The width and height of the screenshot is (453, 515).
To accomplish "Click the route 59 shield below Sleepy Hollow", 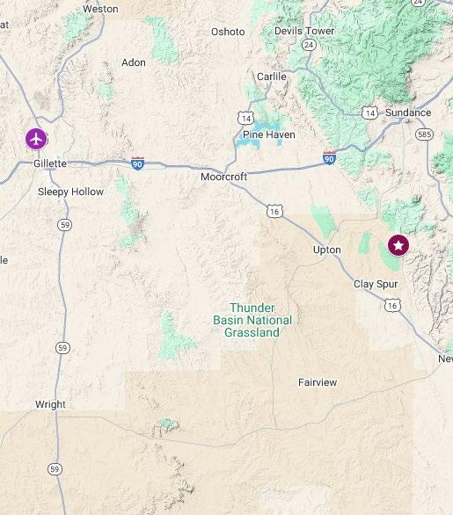I will click(65, 225).
